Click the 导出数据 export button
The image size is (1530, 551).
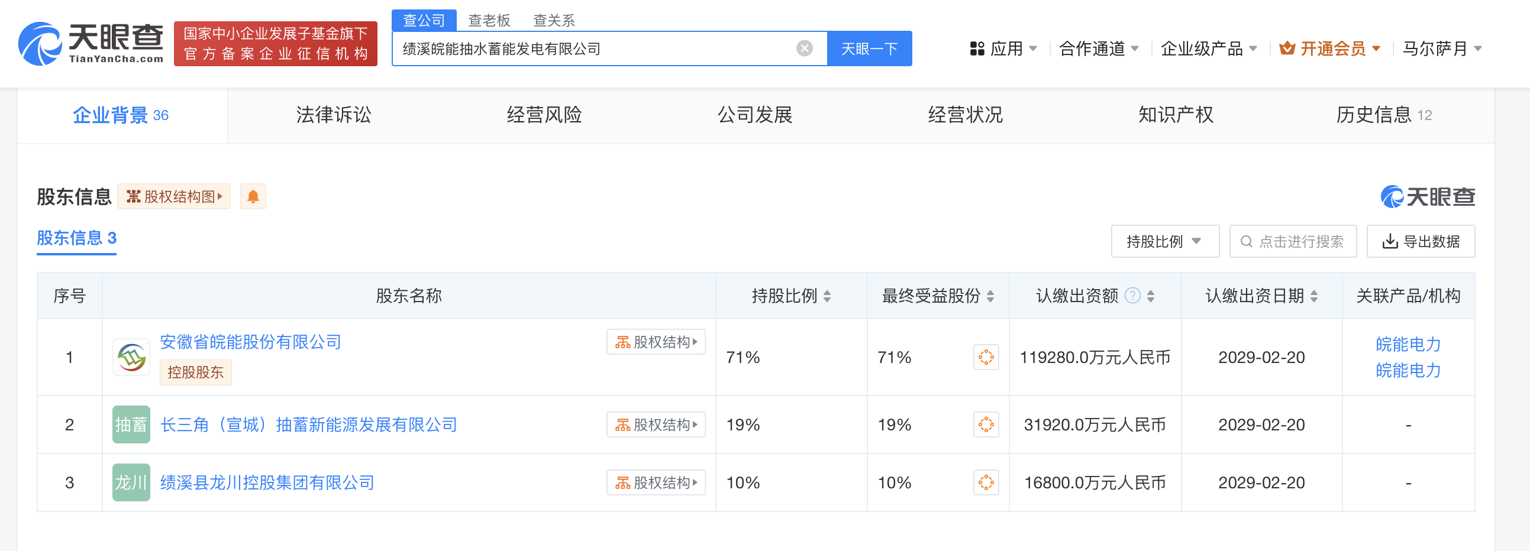(x=1420, y=242)
